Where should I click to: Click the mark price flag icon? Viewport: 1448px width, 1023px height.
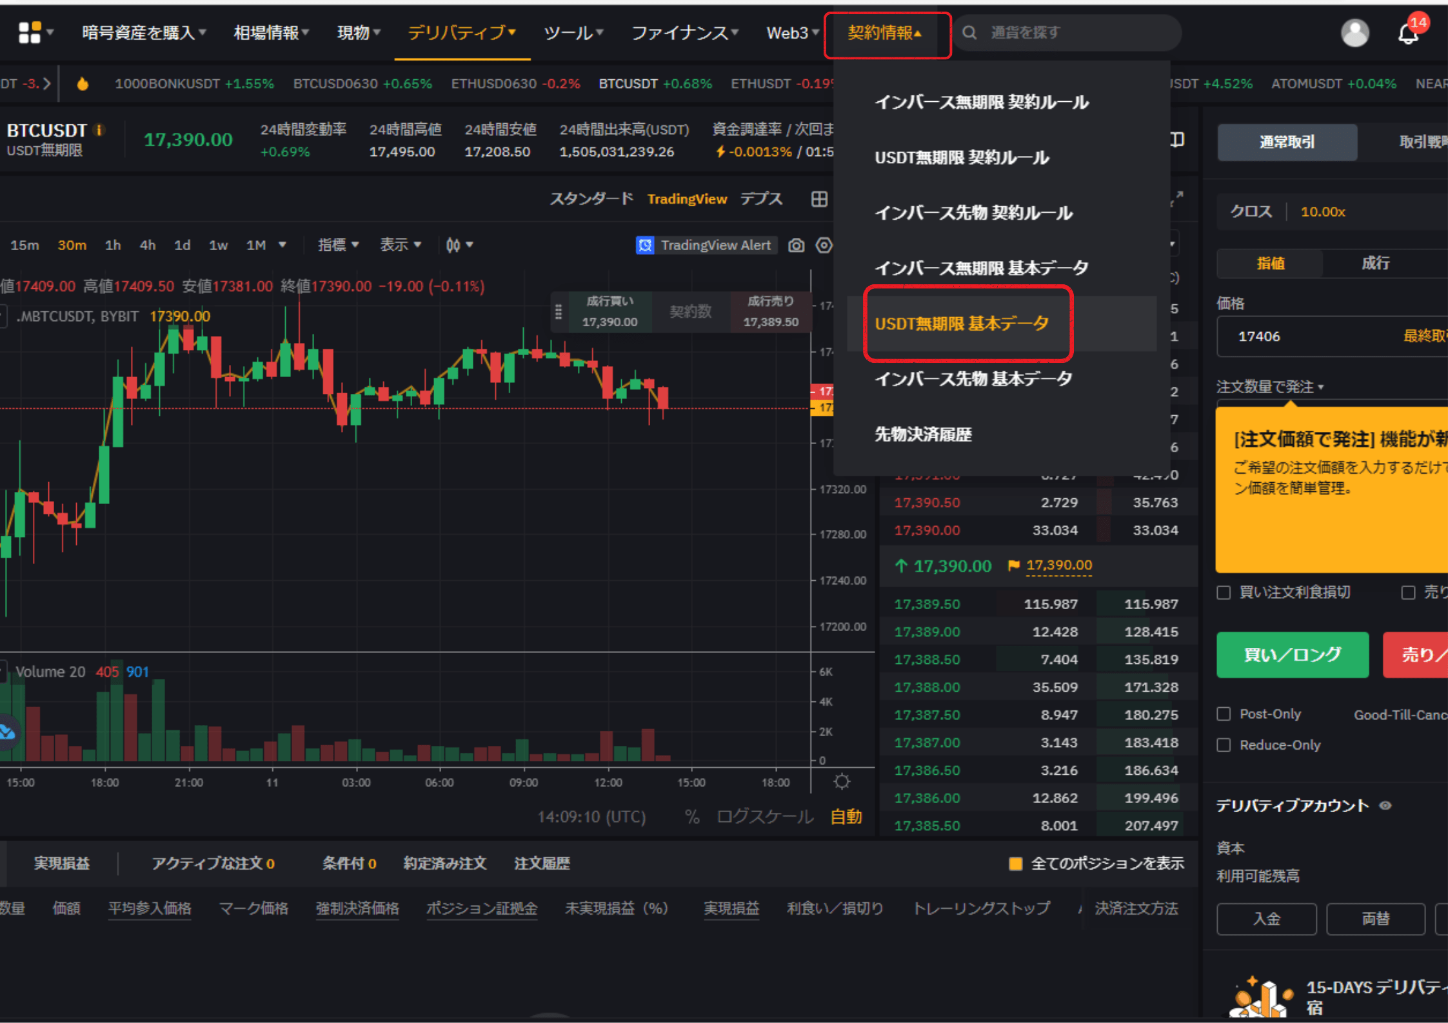click(x=1013, y=565)
